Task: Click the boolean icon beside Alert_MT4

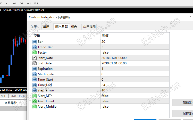Action: 35,96
